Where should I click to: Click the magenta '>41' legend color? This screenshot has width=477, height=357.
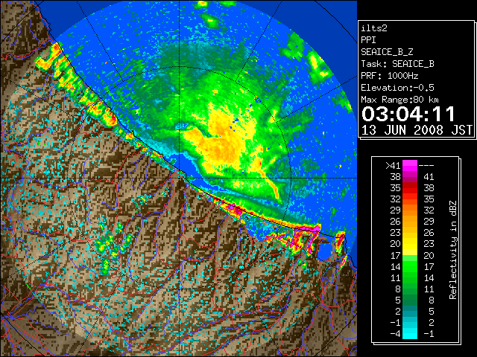point(410,165)
